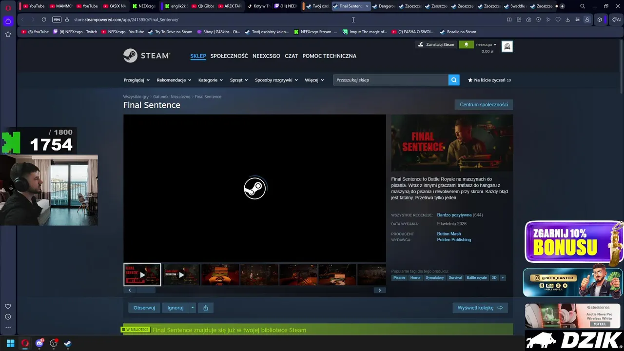
Task: Expand more tags with the plus button
Action: coord(503,277)
